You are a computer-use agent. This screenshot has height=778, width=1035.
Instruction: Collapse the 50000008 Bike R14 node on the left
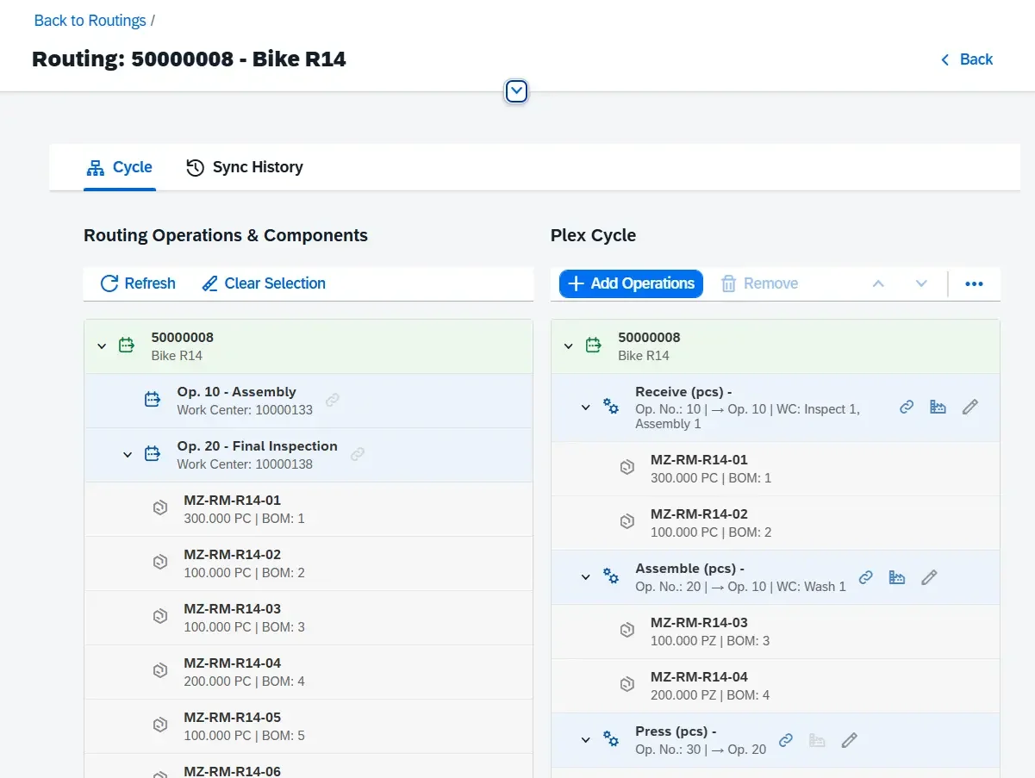(101, 345)
